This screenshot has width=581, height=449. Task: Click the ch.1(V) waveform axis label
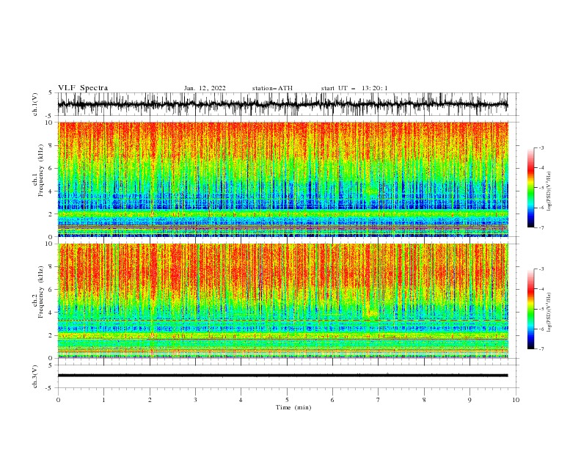[x=35, y=104]
